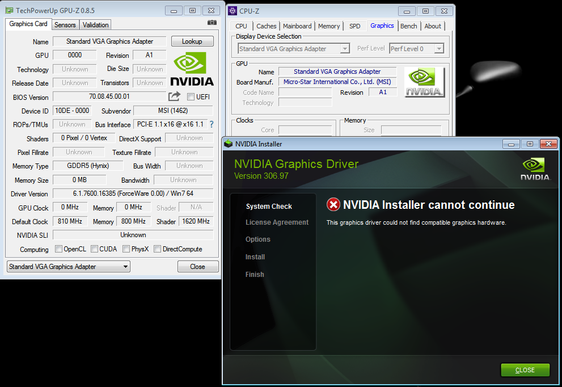The height and width of the screenshot is (387, 562).
Task: Click the Memory Size 0 MB field
Action: pos(79,180)
